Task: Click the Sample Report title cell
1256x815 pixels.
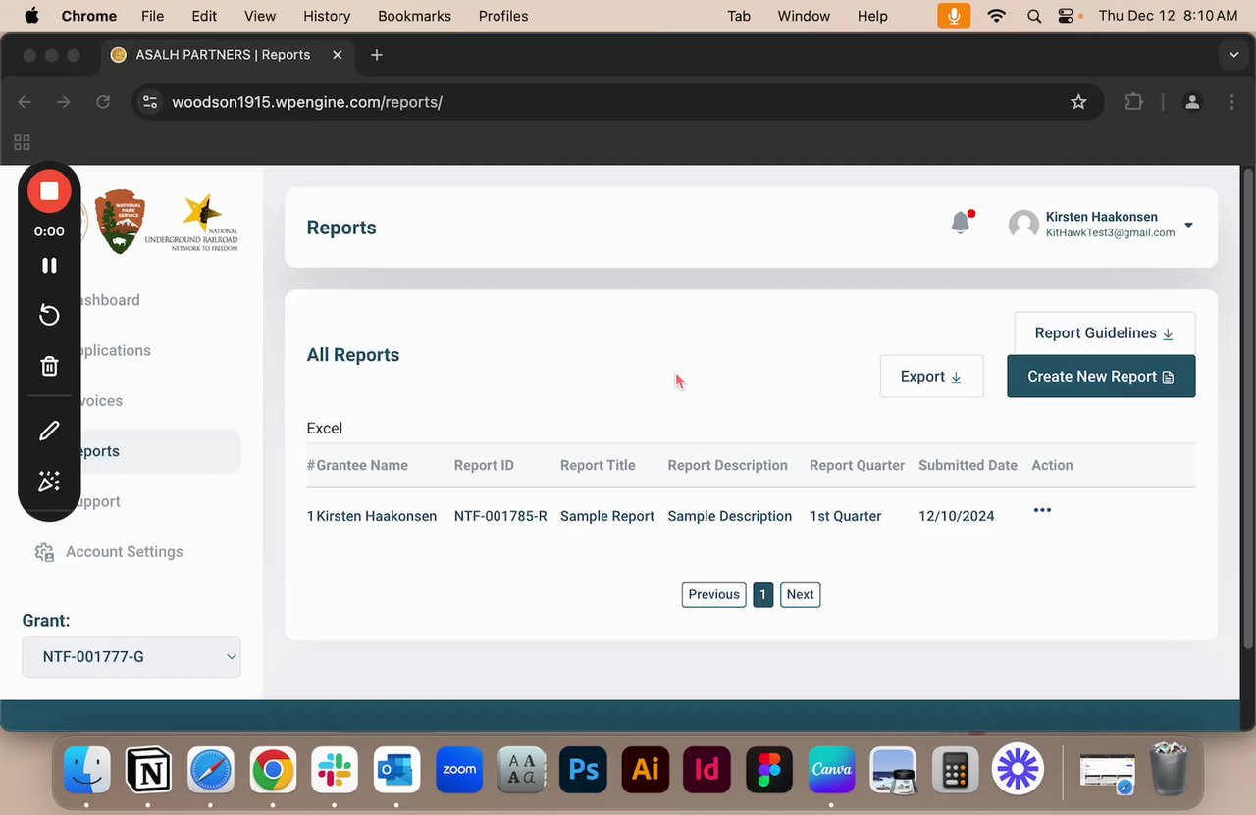Action: pyautogui.click(x=607, y=516)
